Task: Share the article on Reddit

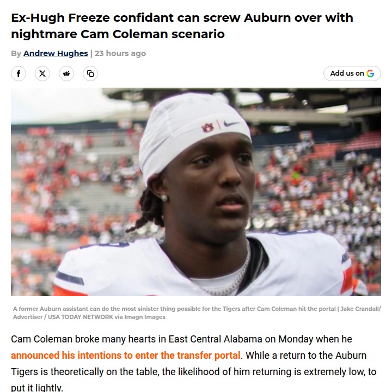Action: [66, 73]
